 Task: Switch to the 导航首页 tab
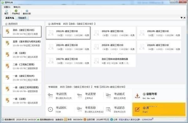[22, 18]
